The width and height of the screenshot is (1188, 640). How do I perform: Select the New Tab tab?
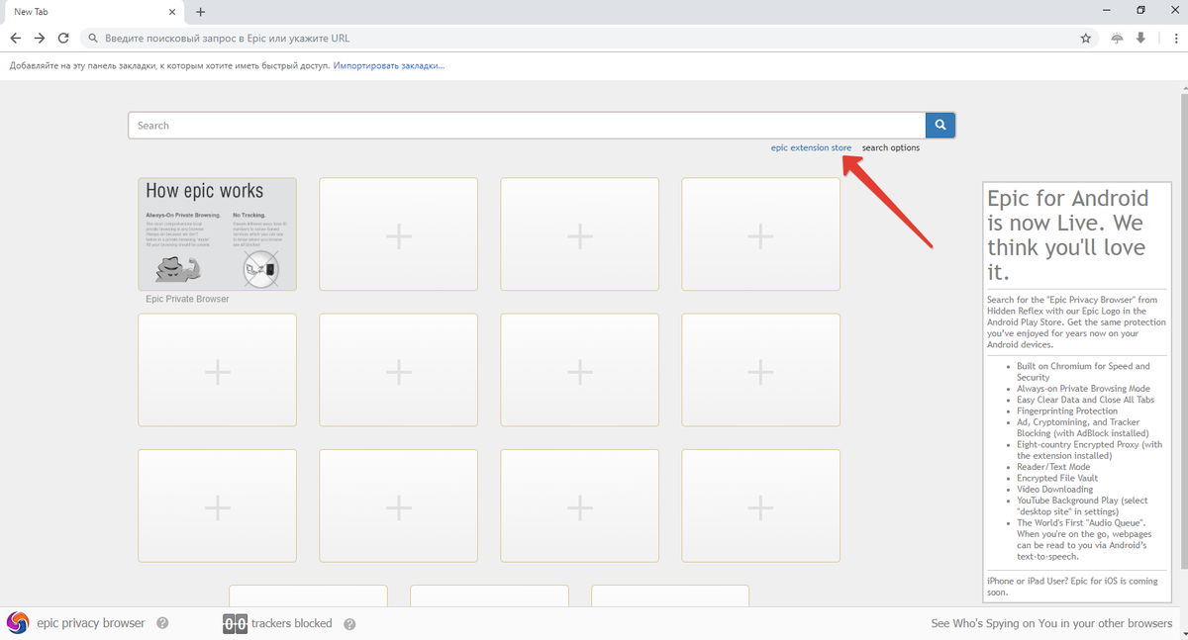click(x=94, y=12)
